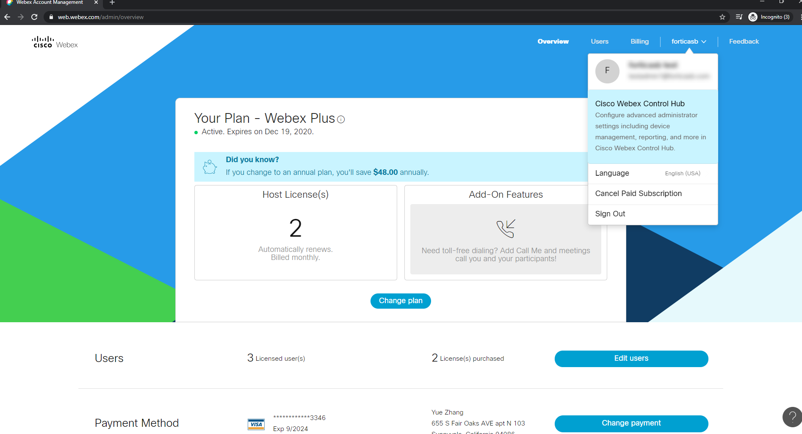Navigate back with the browser arrow

coord(7,17)
